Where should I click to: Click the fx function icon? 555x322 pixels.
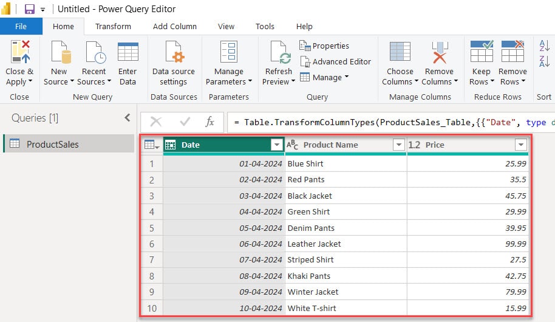(209, 122)
